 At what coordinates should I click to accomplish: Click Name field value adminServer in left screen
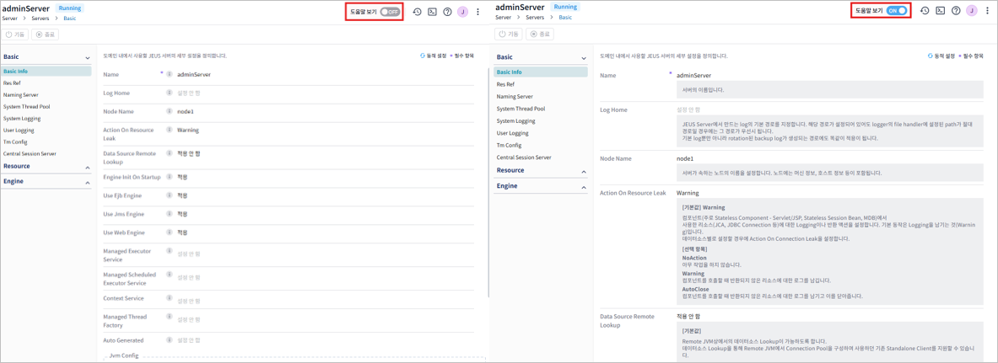coord(194,75)
